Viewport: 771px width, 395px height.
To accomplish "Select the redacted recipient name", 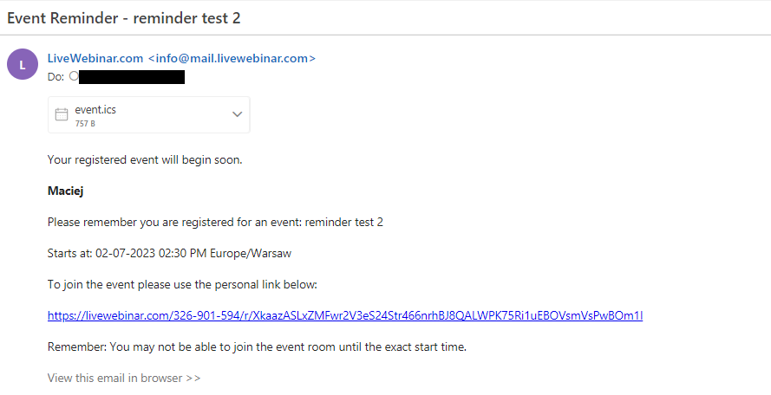I will pyautogui.click(x=132, y=77).
